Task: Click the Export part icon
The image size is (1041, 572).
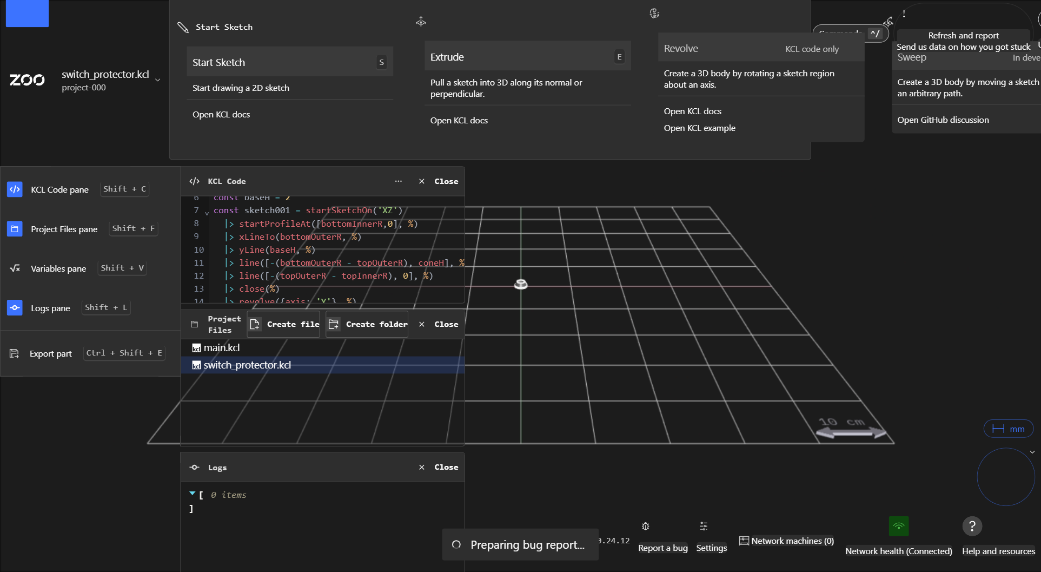Action: click(15, 353)
